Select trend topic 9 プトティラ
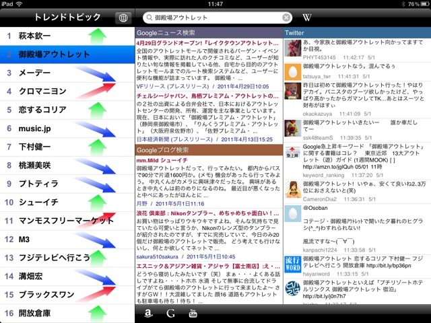The image size is (431, 323). [x=67, y=184]
